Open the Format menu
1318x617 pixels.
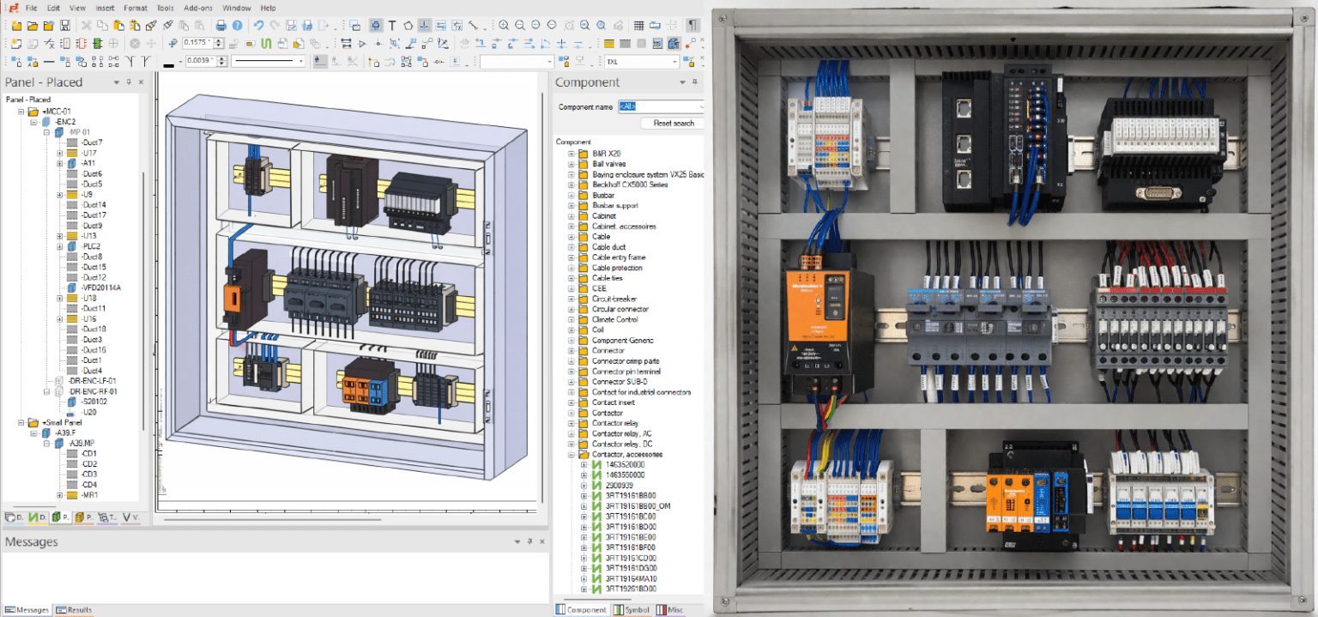click(x=135, y=8)
